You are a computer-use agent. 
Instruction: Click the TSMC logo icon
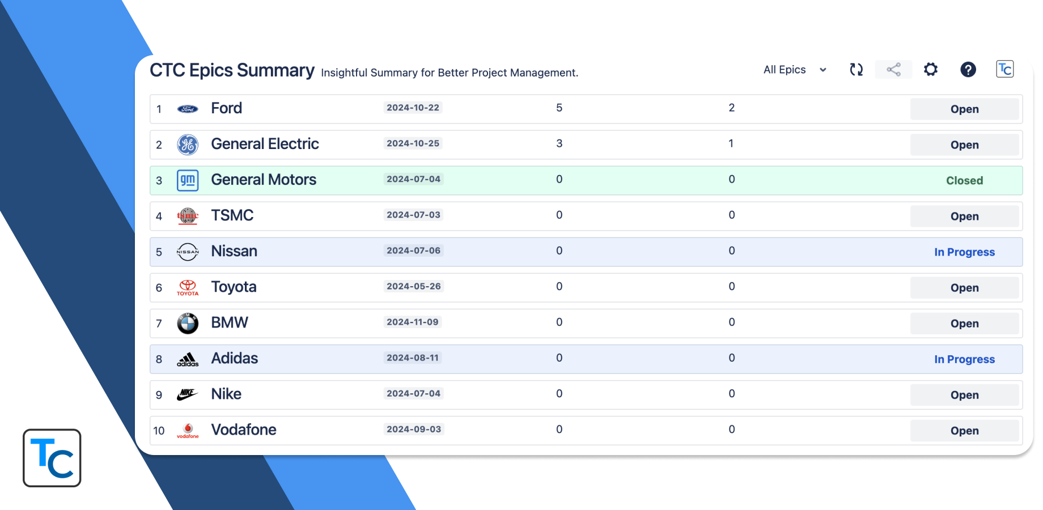click(x=188, y=216)
